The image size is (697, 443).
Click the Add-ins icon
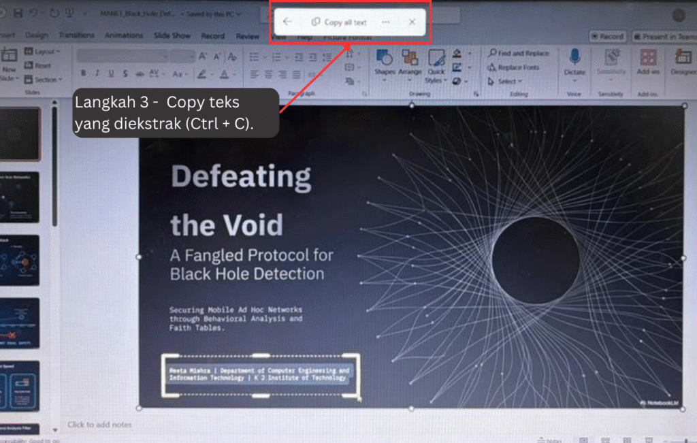click(648, 60)
